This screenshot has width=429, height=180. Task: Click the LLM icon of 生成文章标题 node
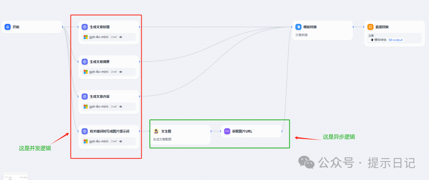85,27
